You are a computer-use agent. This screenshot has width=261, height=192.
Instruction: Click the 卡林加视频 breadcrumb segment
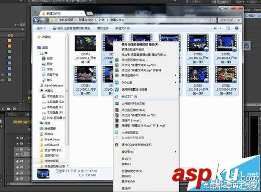pos(66,20)
